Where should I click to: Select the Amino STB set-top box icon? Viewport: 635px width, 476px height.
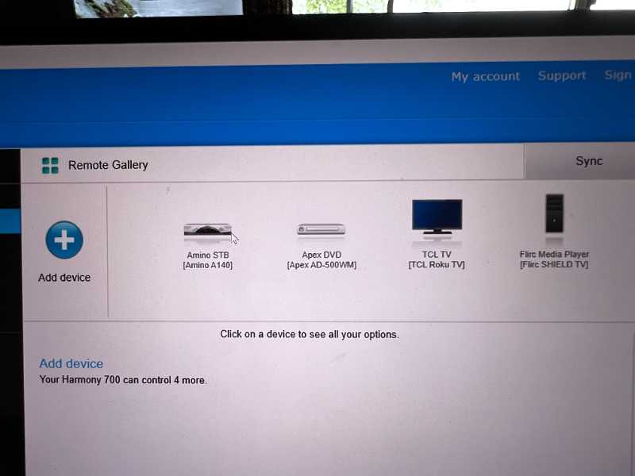click(x=207, y=231)
